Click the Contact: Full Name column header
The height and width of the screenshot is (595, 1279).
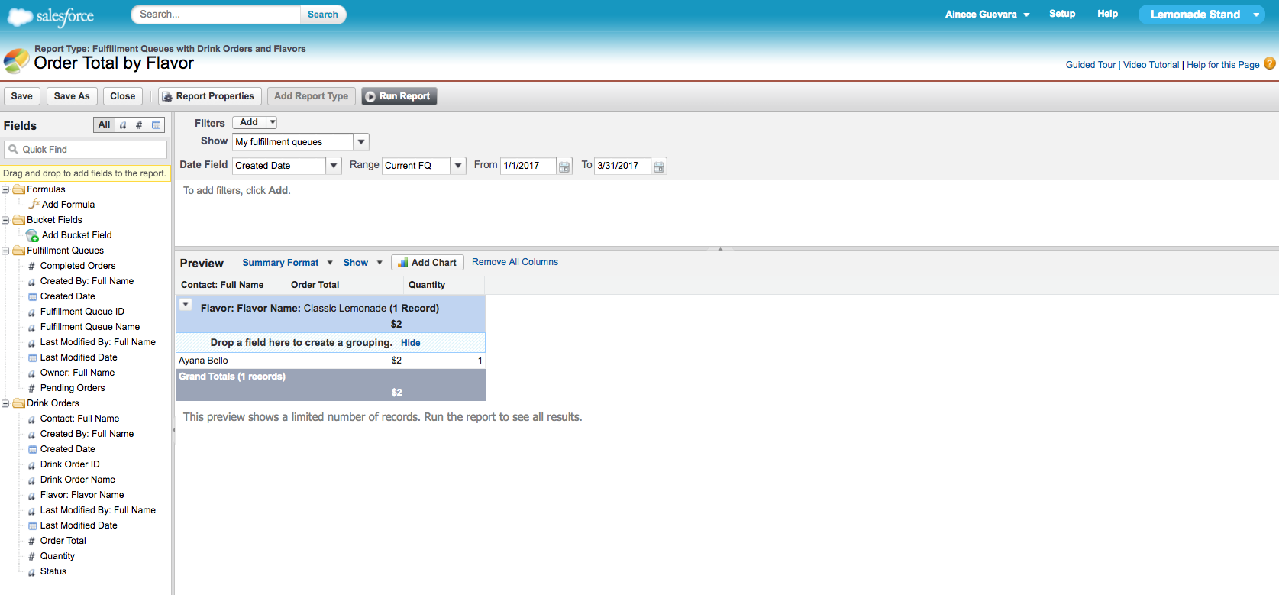[x=231, y=285]
